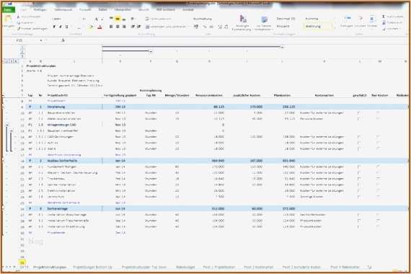Align cell content to the bottom

coord(124,19)
